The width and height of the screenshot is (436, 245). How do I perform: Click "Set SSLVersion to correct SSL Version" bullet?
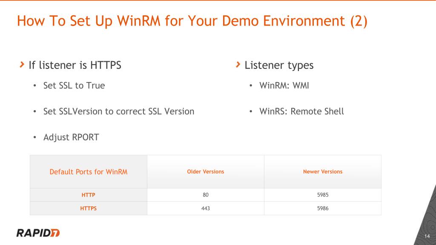click(x=119, y=111)
